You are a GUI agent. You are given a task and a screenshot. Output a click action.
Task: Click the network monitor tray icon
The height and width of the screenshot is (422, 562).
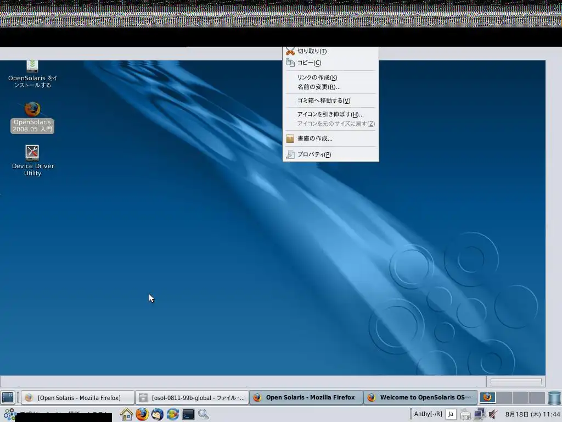coord(479,414)
